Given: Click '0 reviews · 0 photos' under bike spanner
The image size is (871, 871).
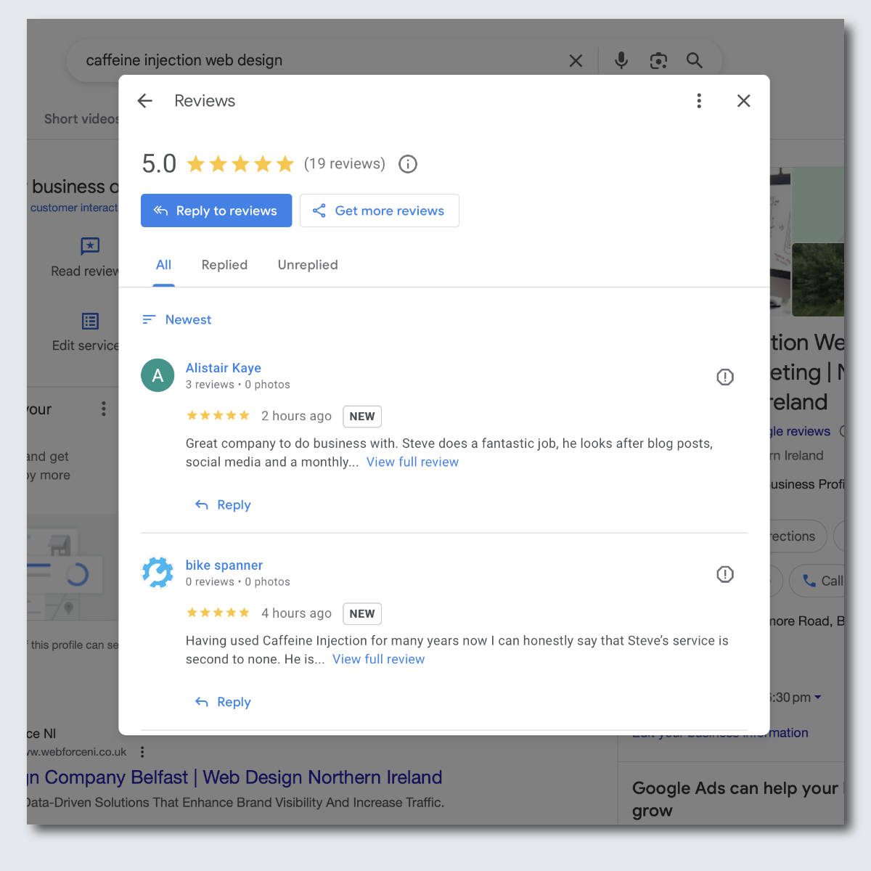Looking at the screenshot, I should 237,582.
